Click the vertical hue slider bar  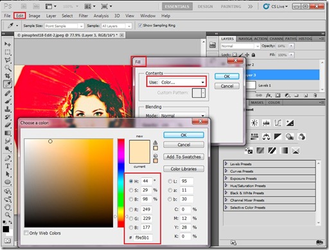[121, 183]
